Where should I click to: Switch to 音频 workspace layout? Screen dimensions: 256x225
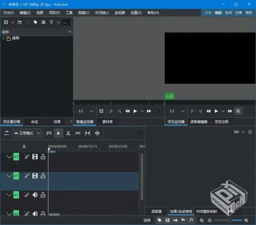(x=228, y=13)
